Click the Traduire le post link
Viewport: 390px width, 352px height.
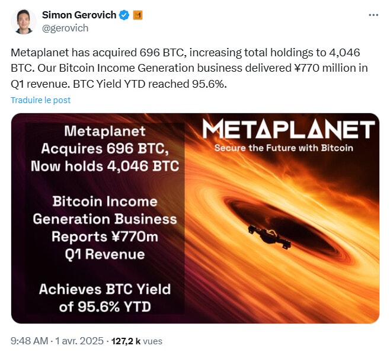(40, 100)
